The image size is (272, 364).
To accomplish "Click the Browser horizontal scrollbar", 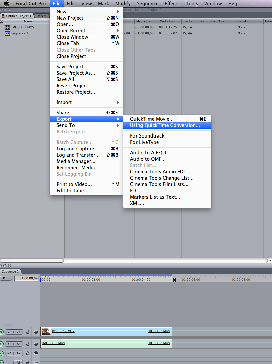I will click(31, 260).
